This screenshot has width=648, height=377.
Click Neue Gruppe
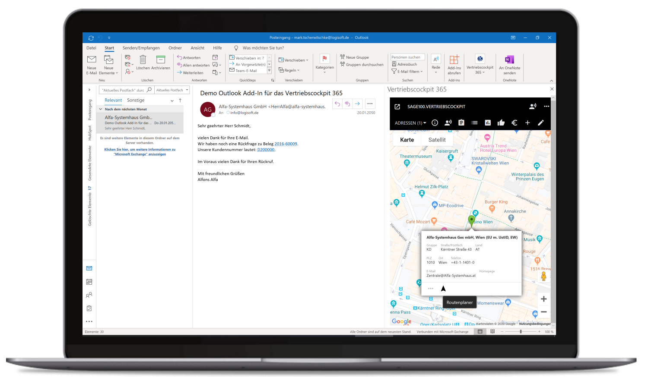355,57
